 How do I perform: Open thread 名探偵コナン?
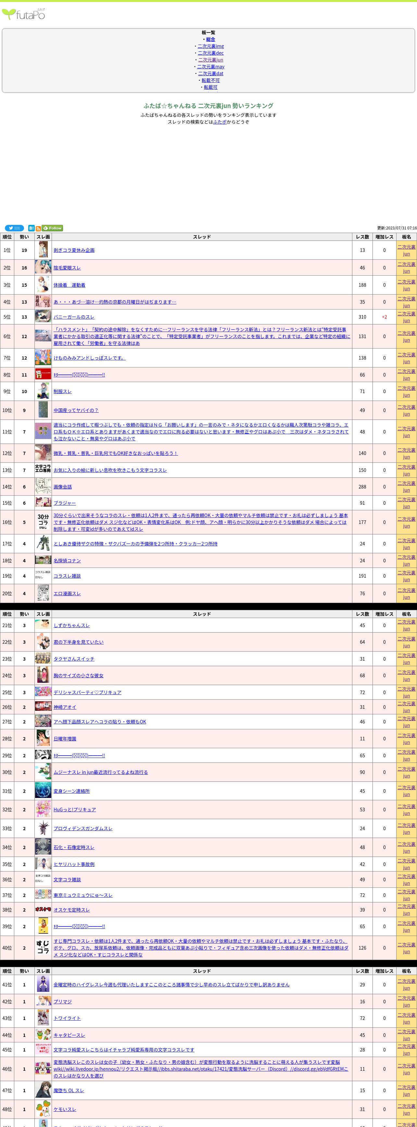[x=67, y=561]
